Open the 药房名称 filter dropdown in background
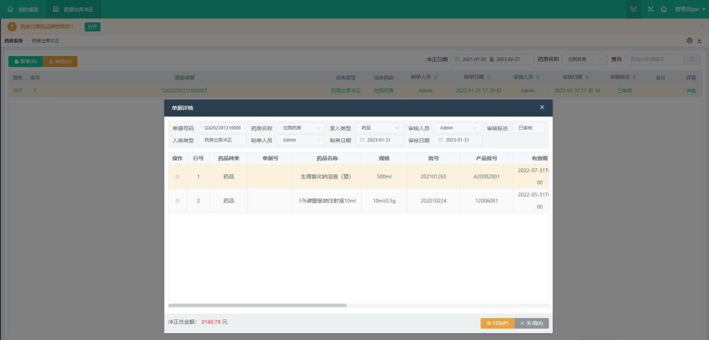709x340 pixels. coord(584,59)
